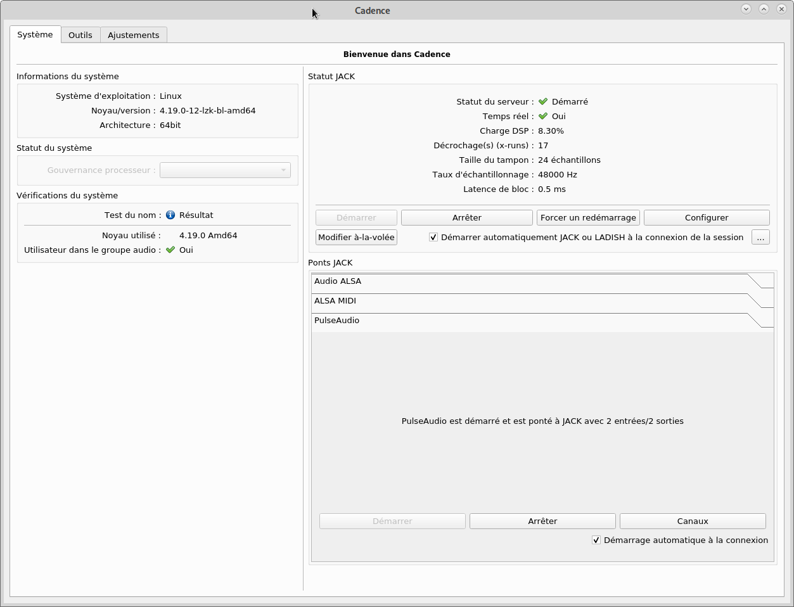
Task: Stop PulseAudio bridge with Arrêter
Action: point(542,521)
